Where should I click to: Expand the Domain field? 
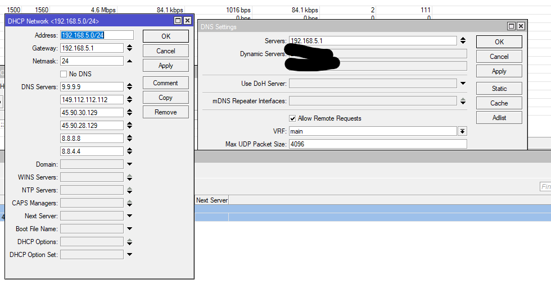point(130,164)
